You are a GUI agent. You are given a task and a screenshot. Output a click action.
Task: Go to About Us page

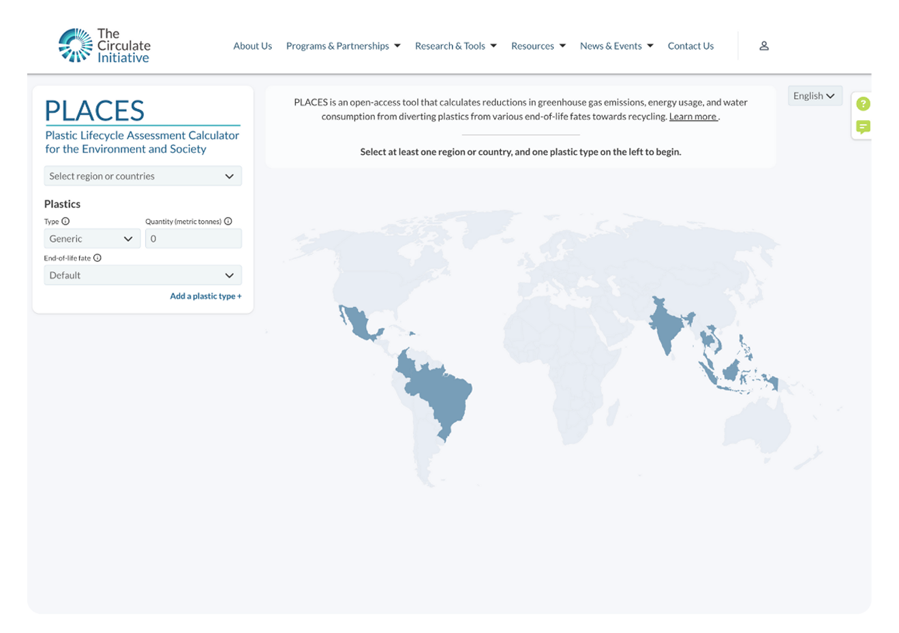[x=252, y=46]
